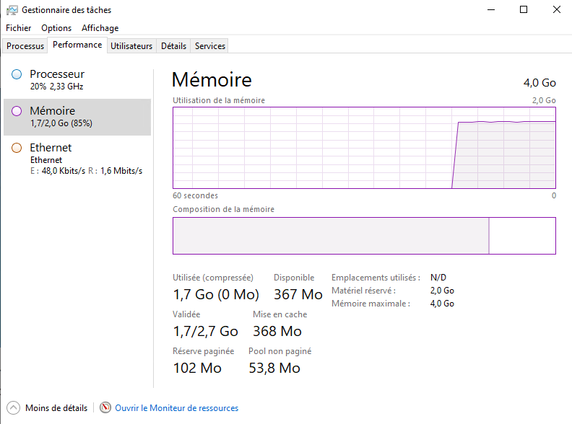572x424 pixels.
Task: Click Moins de détails label
Action: pos(56,408)
